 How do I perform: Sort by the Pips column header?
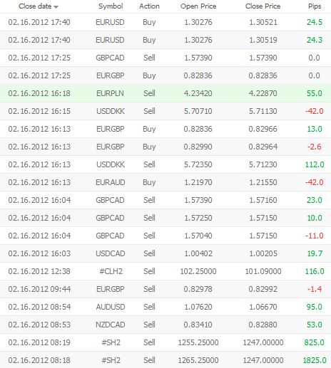click(x=315, y=6)
